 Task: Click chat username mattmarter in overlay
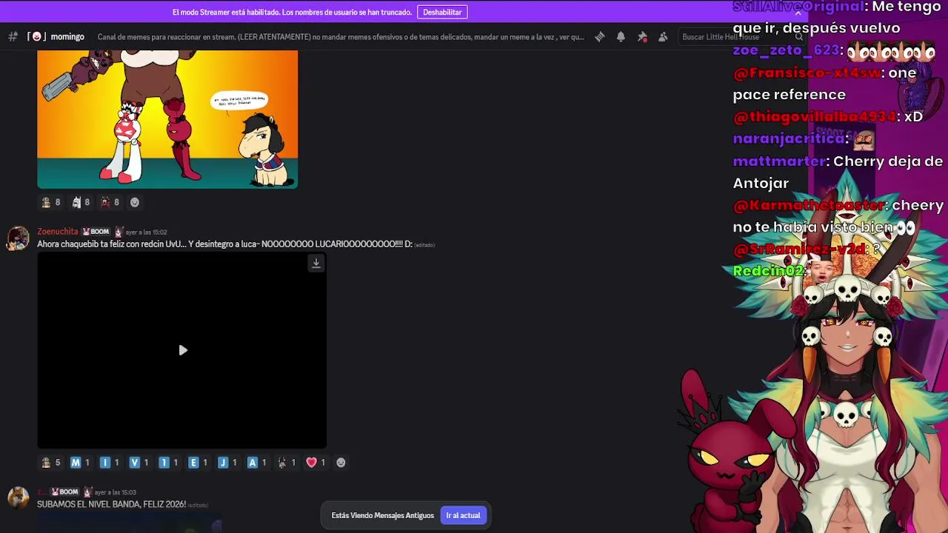pos(779,161)
